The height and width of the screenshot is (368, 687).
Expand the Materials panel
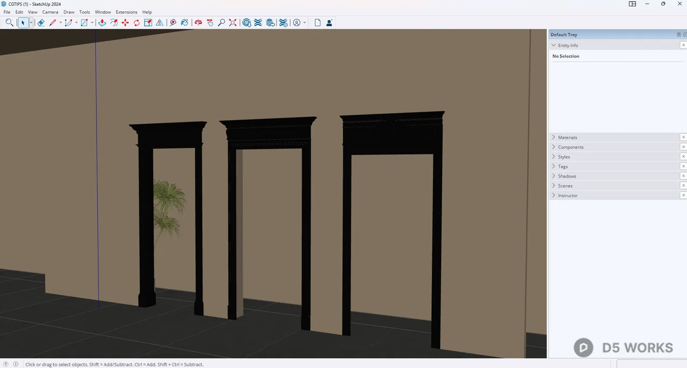click(554, 137)
